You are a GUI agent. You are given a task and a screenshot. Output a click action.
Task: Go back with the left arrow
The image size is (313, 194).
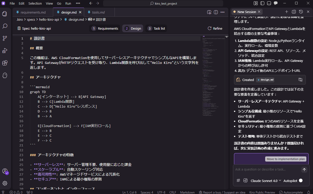(91, 3)
